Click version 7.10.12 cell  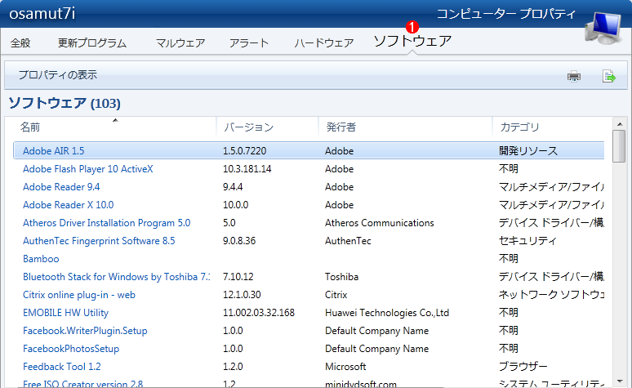pyautogui.click(x=238, y=277)
